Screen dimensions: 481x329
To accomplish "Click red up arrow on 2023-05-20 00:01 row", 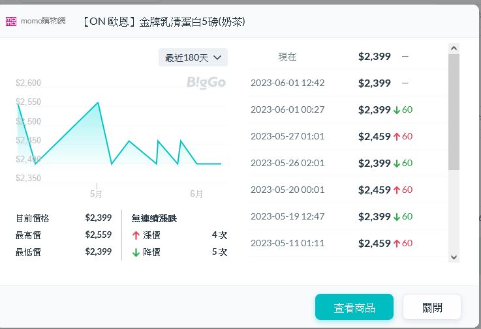I will [396, 190].
